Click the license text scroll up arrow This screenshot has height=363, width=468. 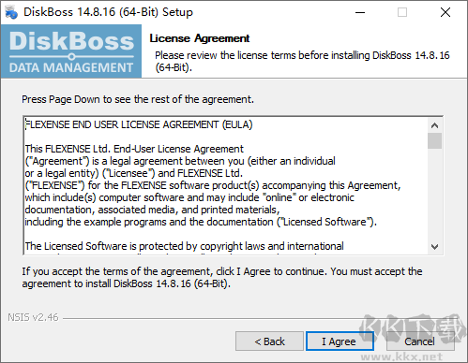pos(434,125)
